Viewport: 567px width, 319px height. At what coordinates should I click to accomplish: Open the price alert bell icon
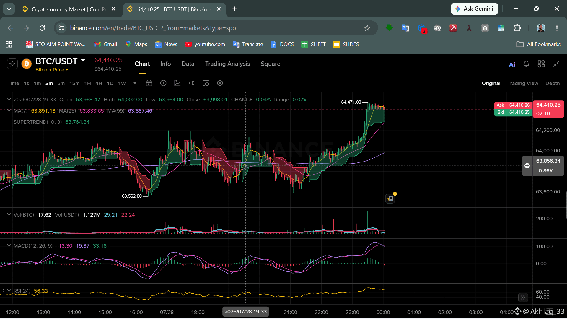pyautogui.click(x=526, y=64)
